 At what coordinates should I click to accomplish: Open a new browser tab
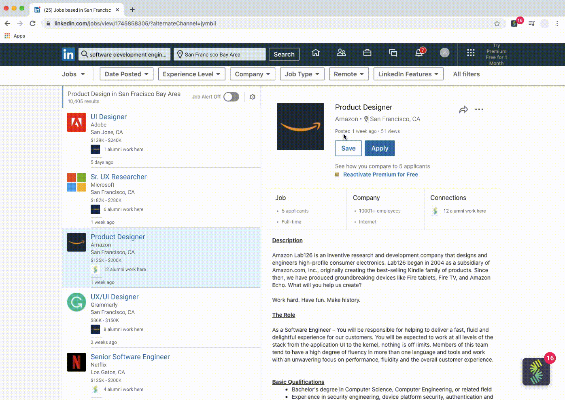click(132, 10)
